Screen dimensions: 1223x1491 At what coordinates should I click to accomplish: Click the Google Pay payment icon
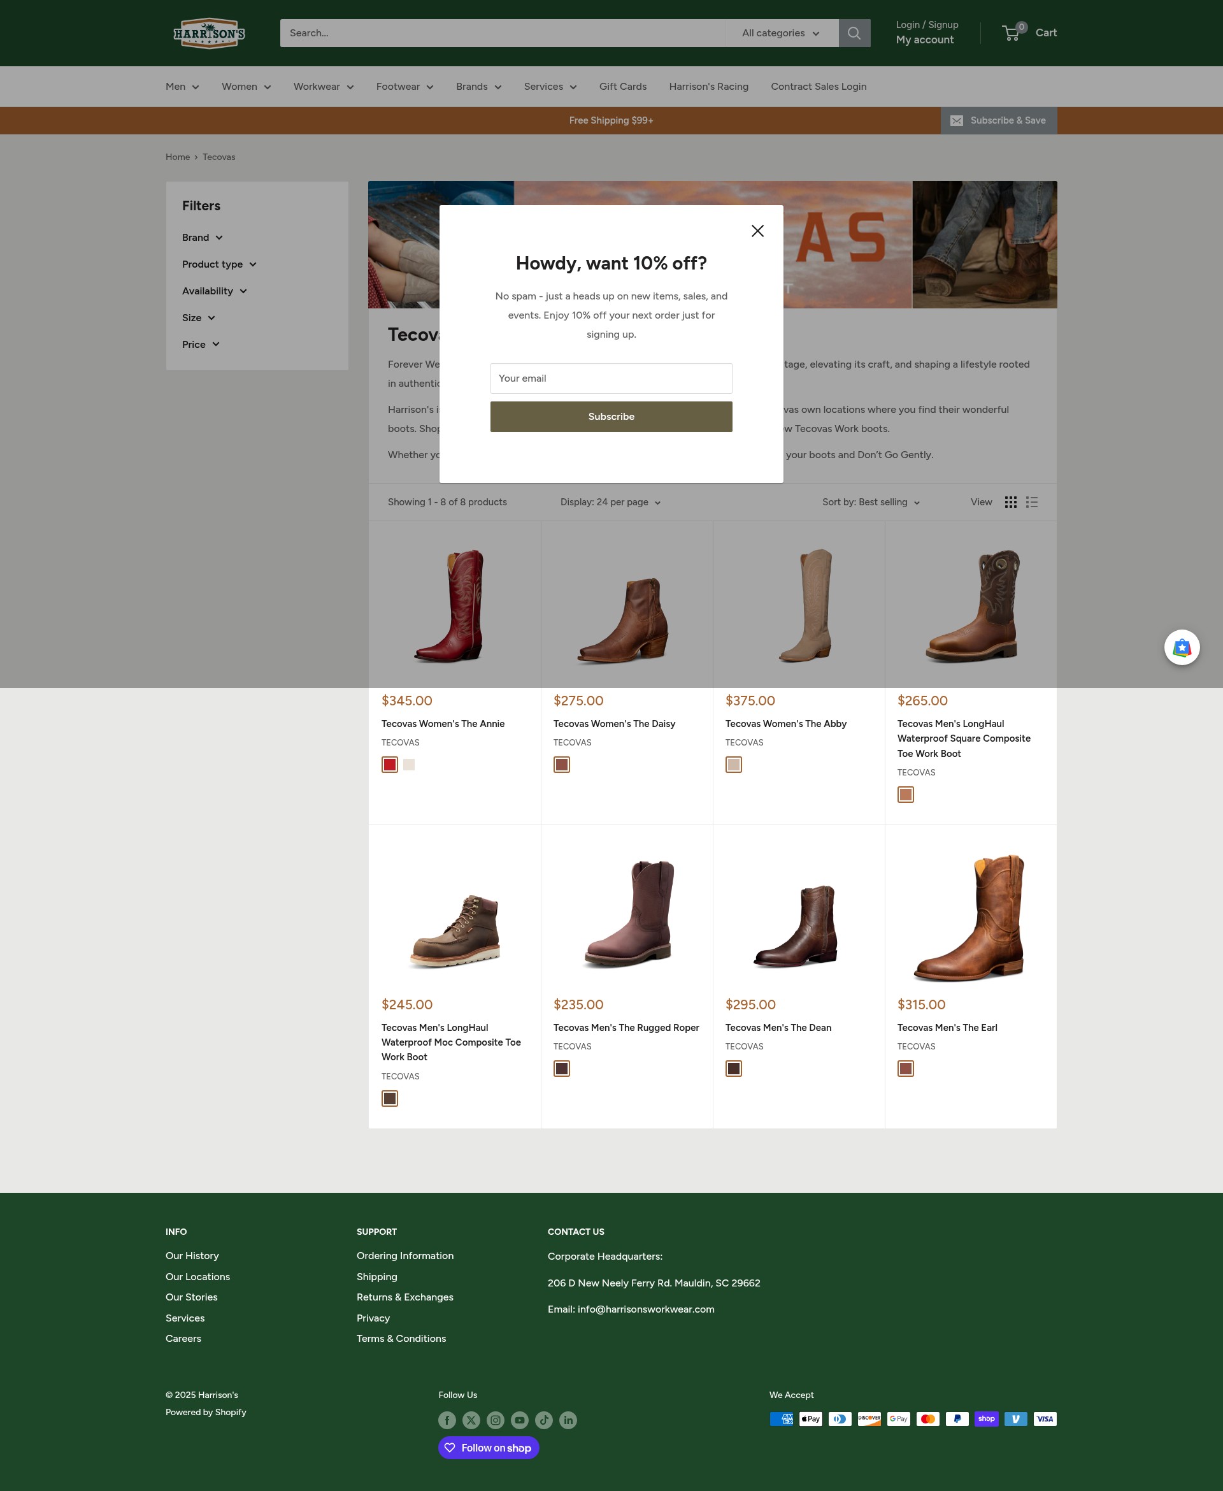point(898,1418)
